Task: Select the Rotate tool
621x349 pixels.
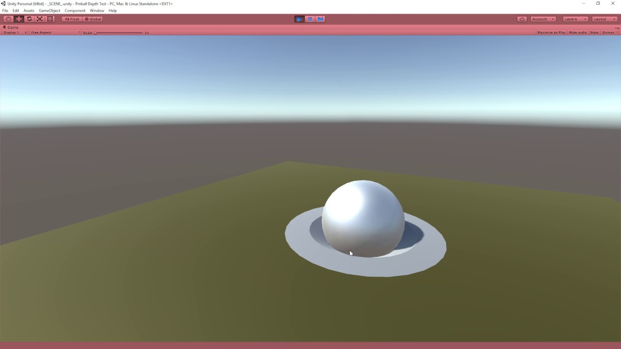Action: 29,18
